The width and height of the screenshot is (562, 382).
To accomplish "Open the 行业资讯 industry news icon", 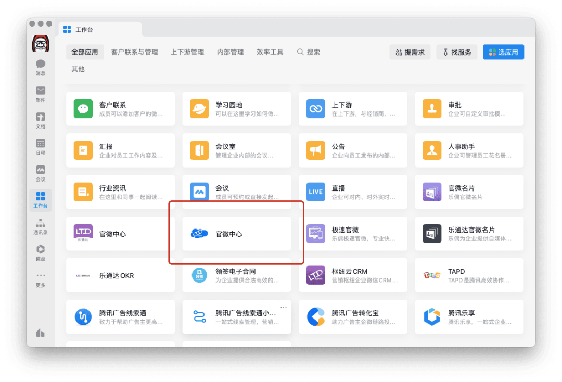I will 83,192.
